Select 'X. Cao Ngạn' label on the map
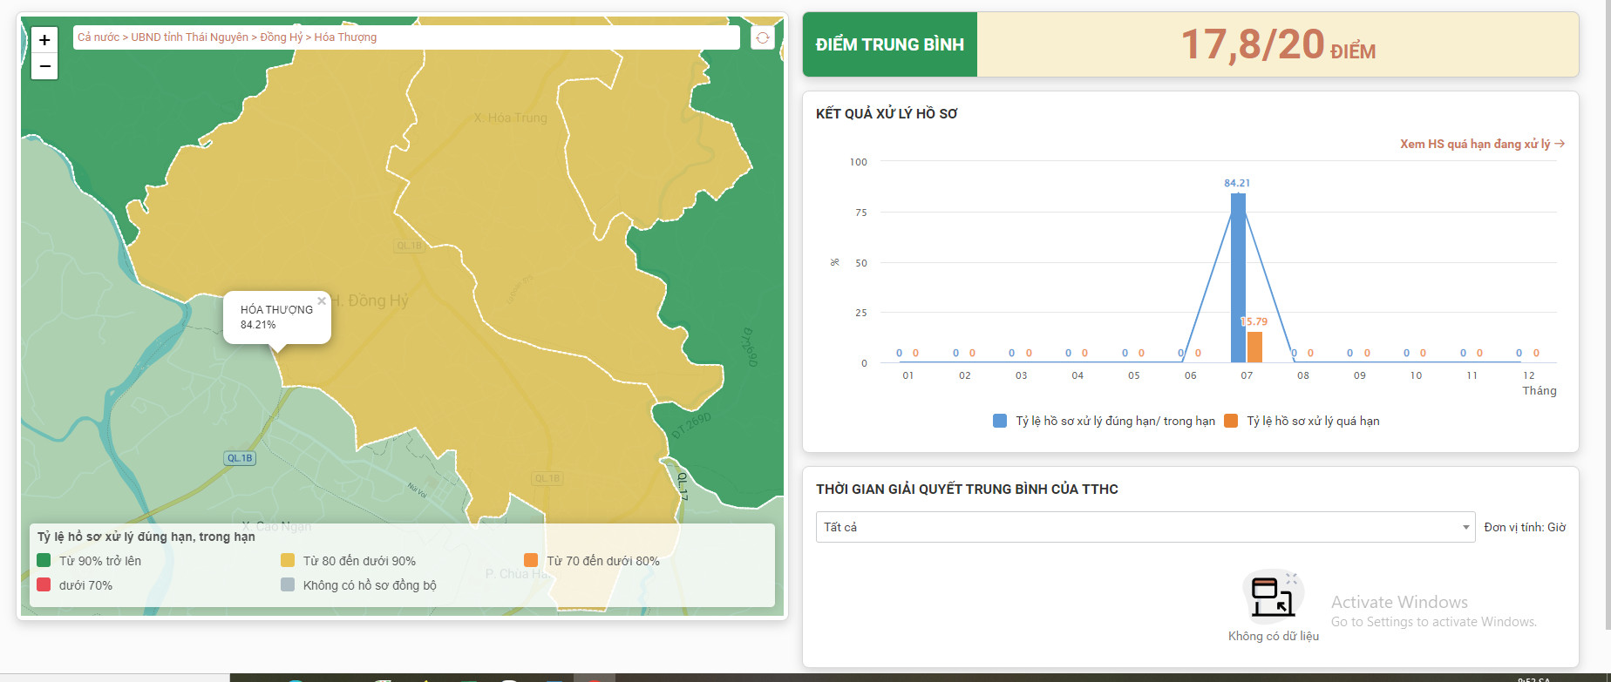 tap(276, 526)
